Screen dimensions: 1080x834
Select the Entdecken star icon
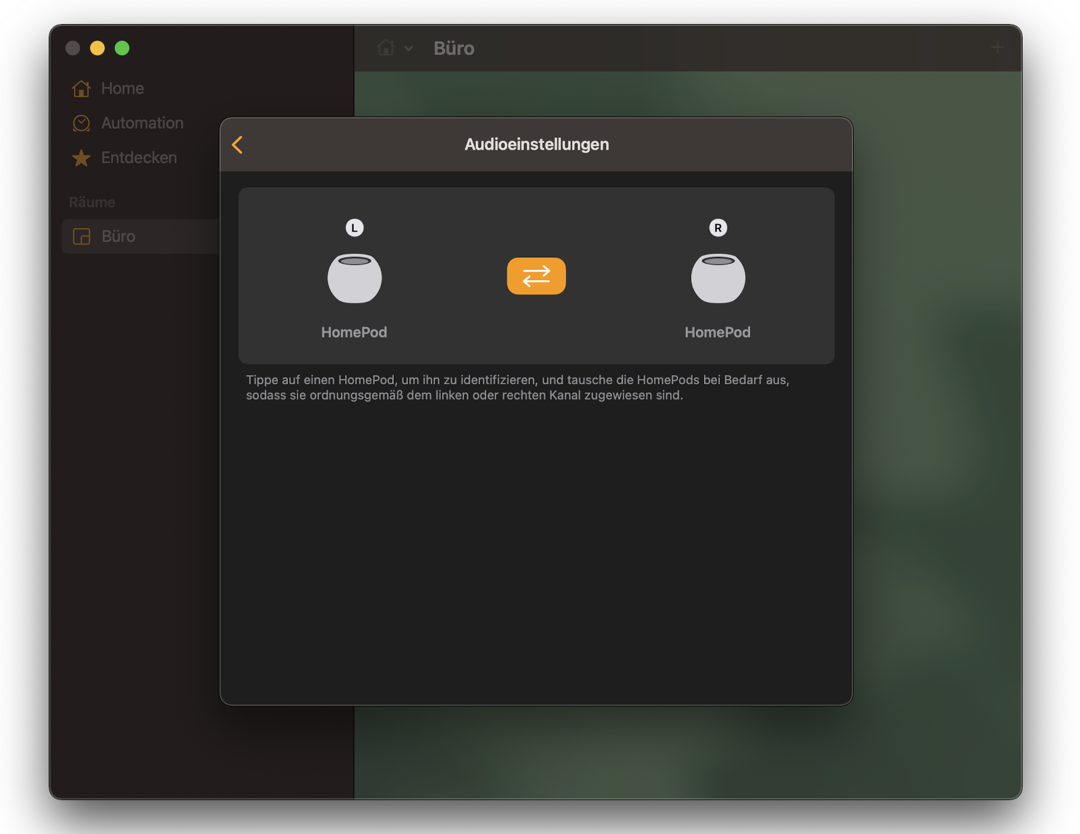pos(81,158)
